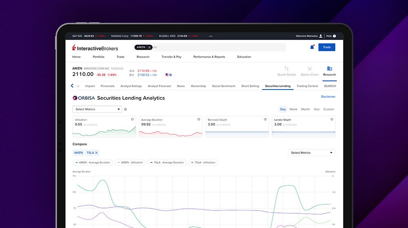Open the Disclaimer link
The width and height of the screenshot is (408, 228).
328,97
